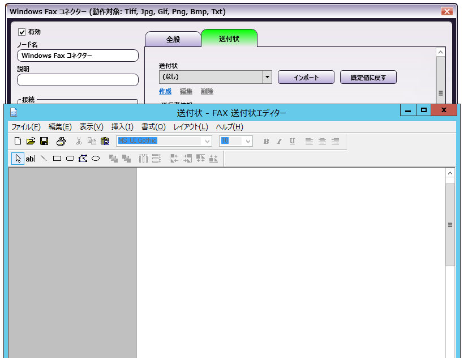The height and width of the screenshot is (358, 468).
Task: Expand the 送付状 (なし) combo box
Action: pyautogui.click(x=267, y=77)
